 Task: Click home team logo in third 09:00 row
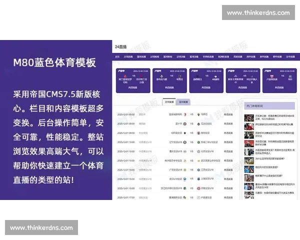pos(185,133)
